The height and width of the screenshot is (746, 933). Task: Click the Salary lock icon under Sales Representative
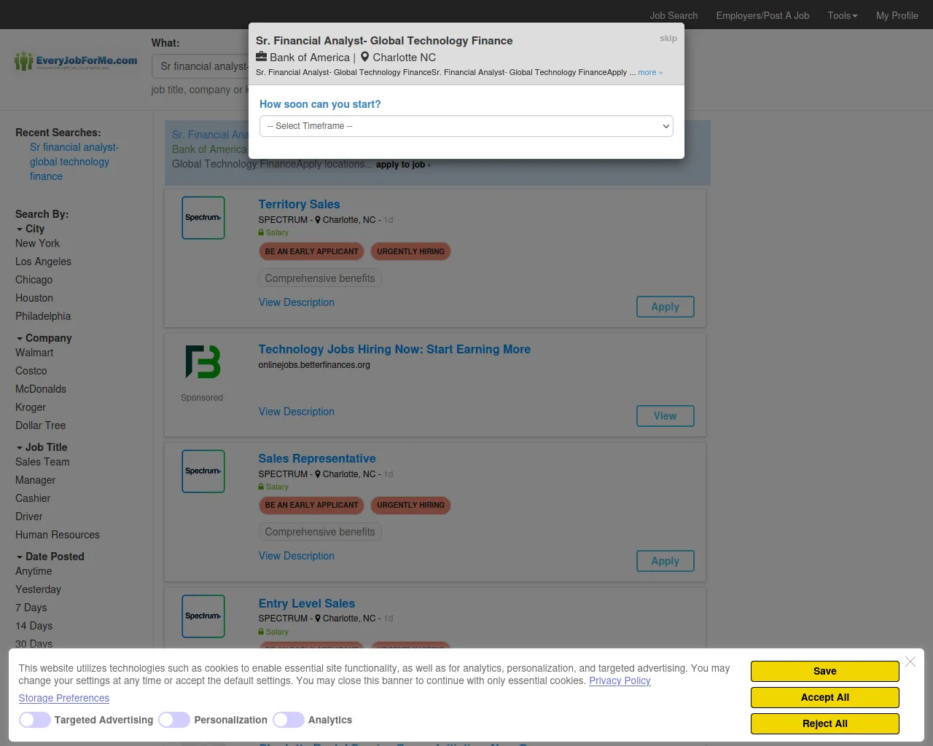pos(261,487)
